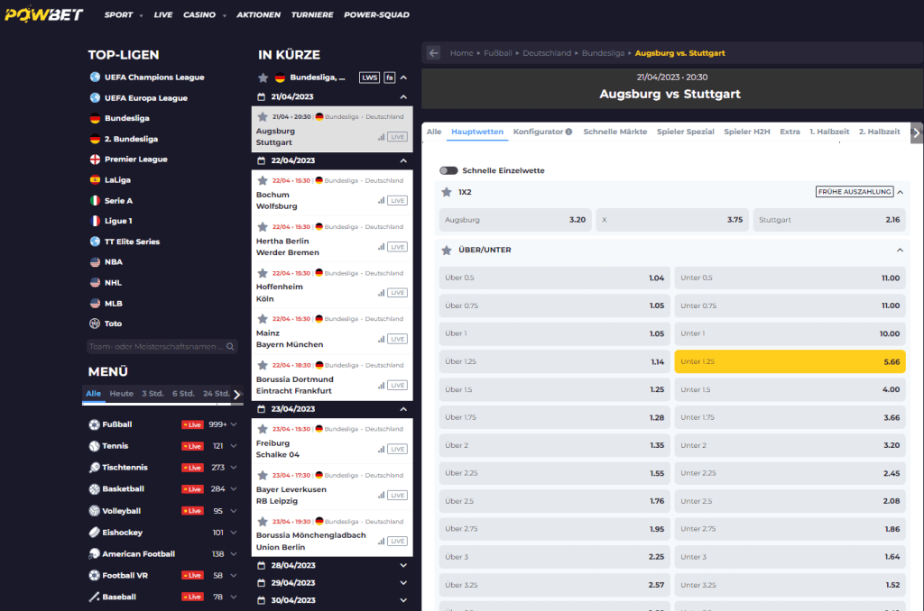Click Bundesliga in the breadcrumb
This screenshot has width=924, height=611.
[x=603, y=53]
